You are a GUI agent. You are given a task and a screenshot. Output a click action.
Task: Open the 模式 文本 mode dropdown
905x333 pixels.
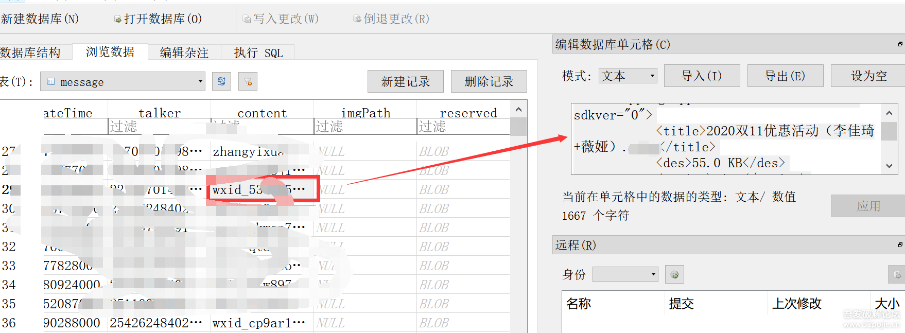pos(628,76)
